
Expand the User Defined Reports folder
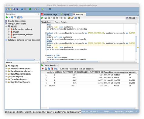(6, 82)
